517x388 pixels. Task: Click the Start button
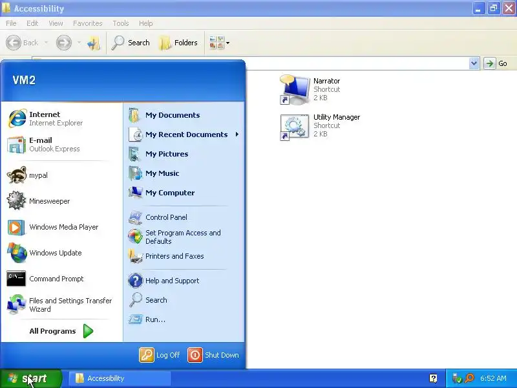pos(30,378)
